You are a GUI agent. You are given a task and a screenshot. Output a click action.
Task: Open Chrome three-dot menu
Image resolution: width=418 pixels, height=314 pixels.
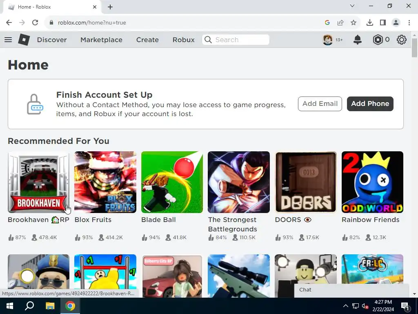point(409,23)
